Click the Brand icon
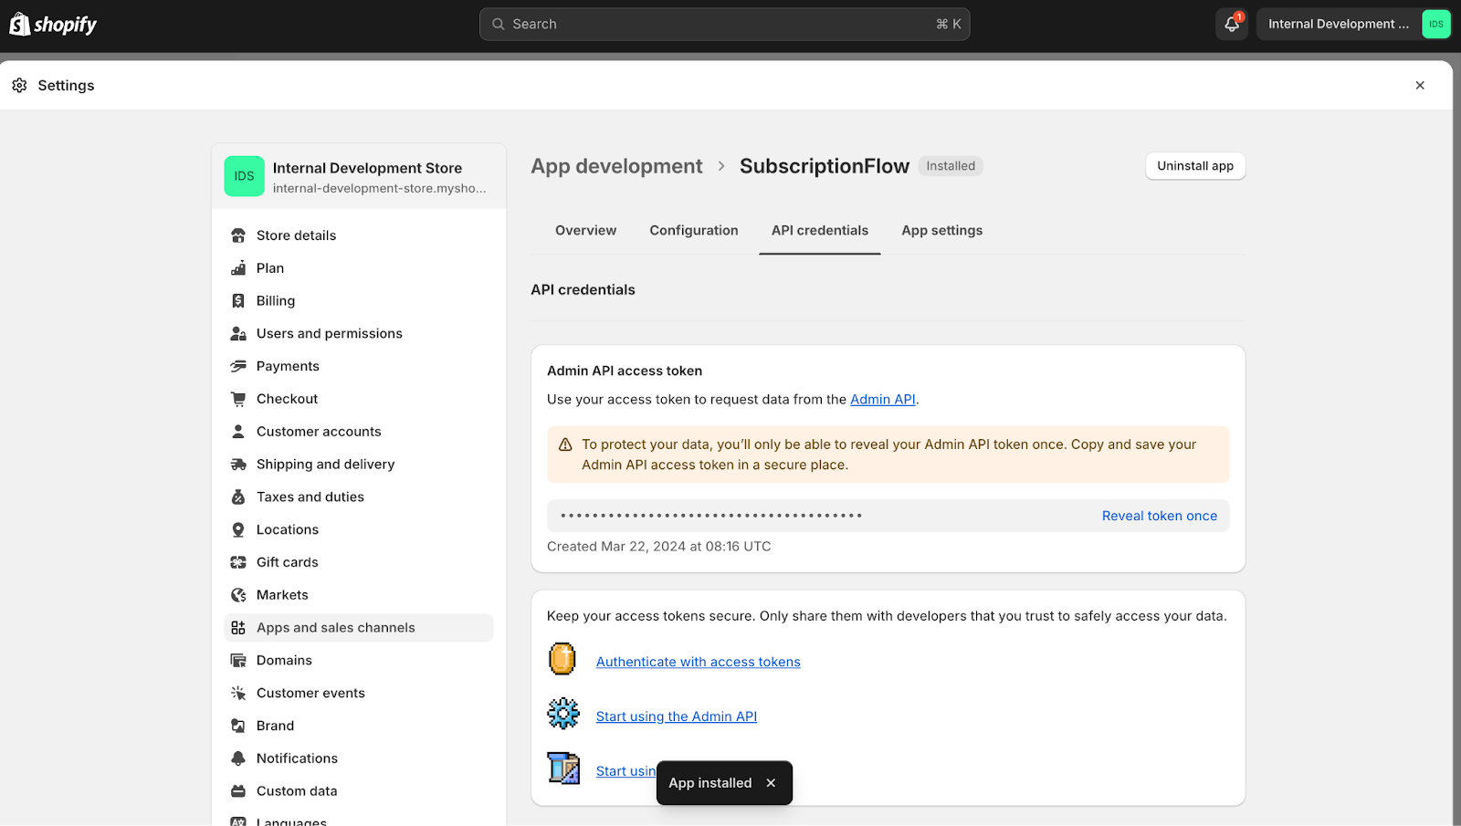The image size is (1461, 826). point(238,727)
